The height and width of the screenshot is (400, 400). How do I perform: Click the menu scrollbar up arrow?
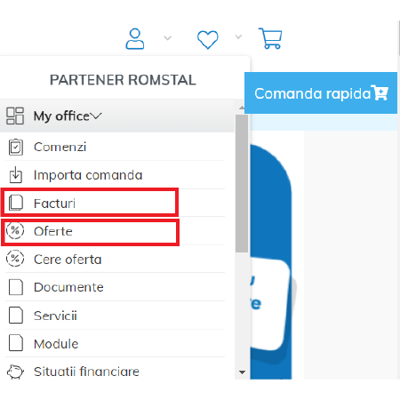(242, 108)
